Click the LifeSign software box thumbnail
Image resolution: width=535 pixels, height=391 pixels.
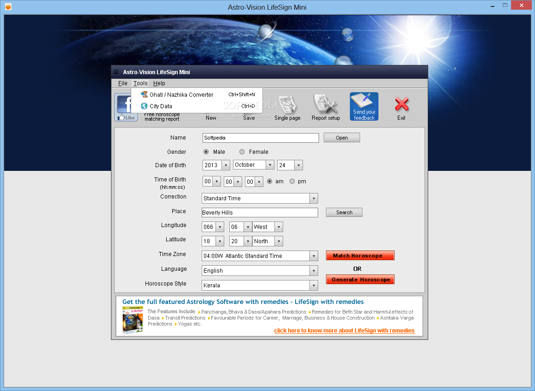(x=133, y=320)
